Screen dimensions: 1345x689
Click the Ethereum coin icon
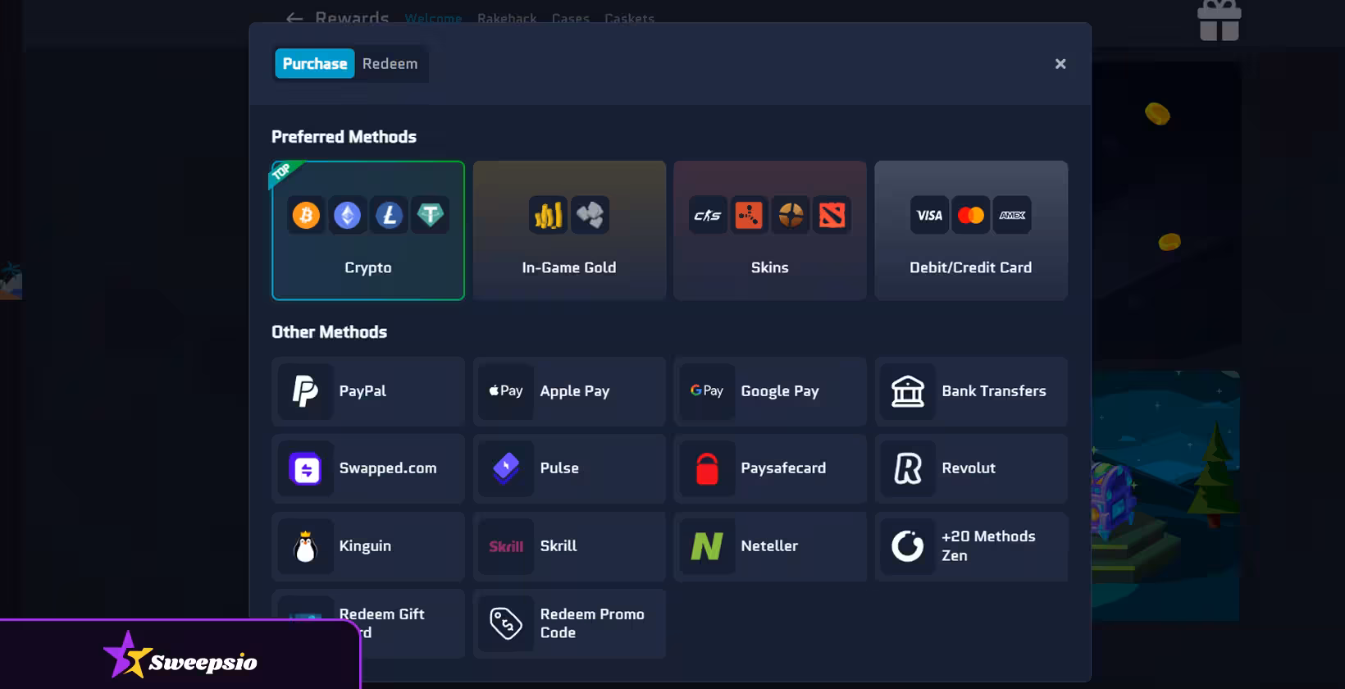coord(348,216)
